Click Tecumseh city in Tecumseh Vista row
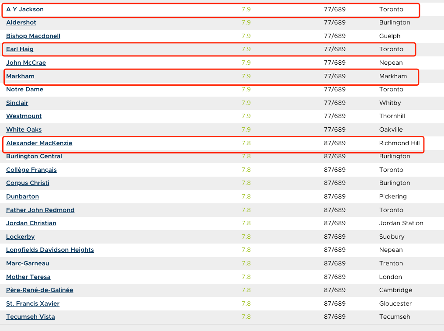444x331 pixels. [x=395, y=317]
